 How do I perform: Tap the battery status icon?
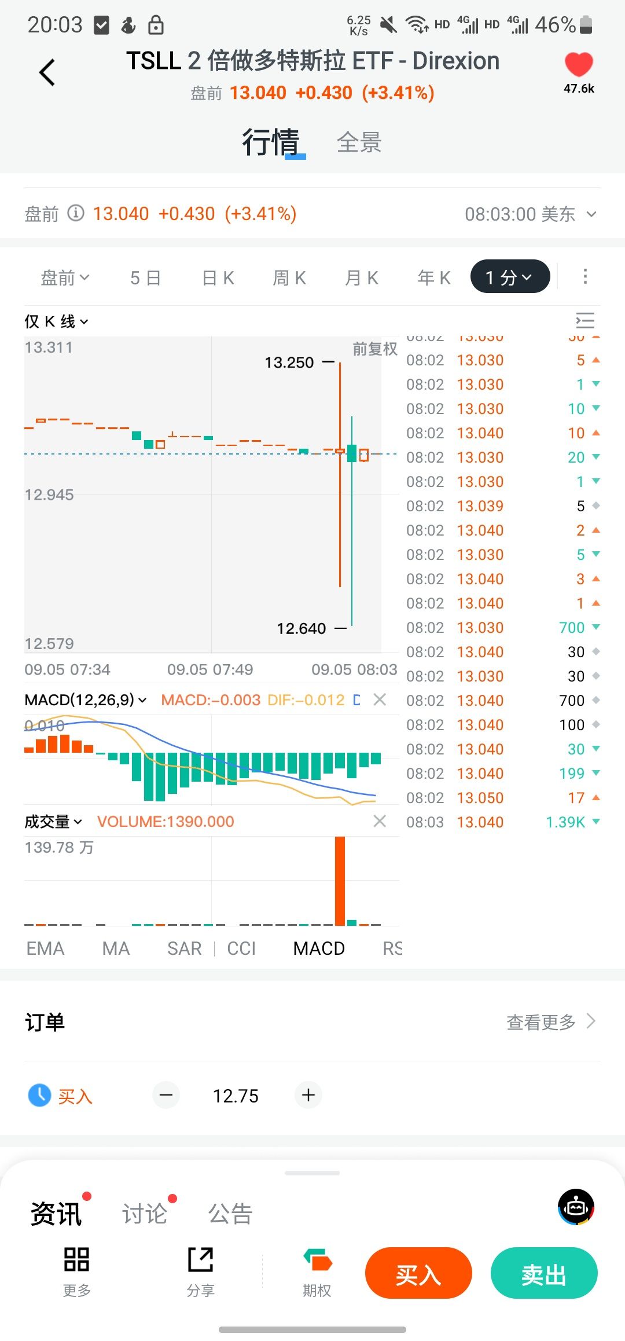tap(586, 25)
